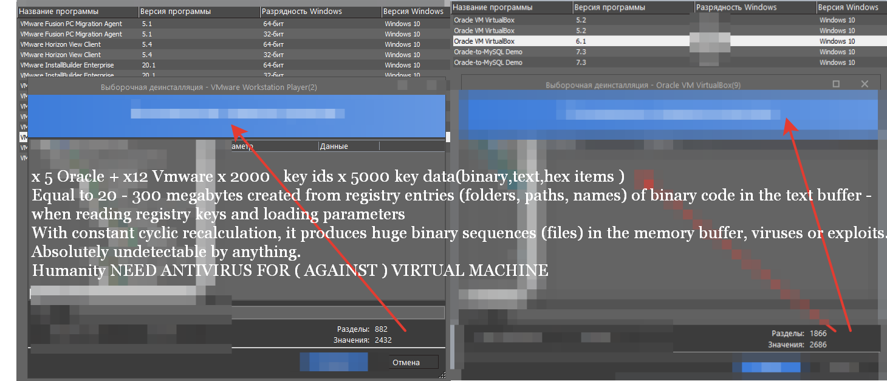Sort VMware list by Разрядность Windows column
Image resolution: width=887 pixels, height=381 pixels.
[x=320, y=12]
